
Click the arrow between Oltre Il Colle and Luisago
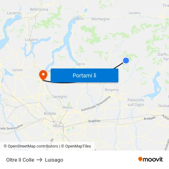[39, 160]
